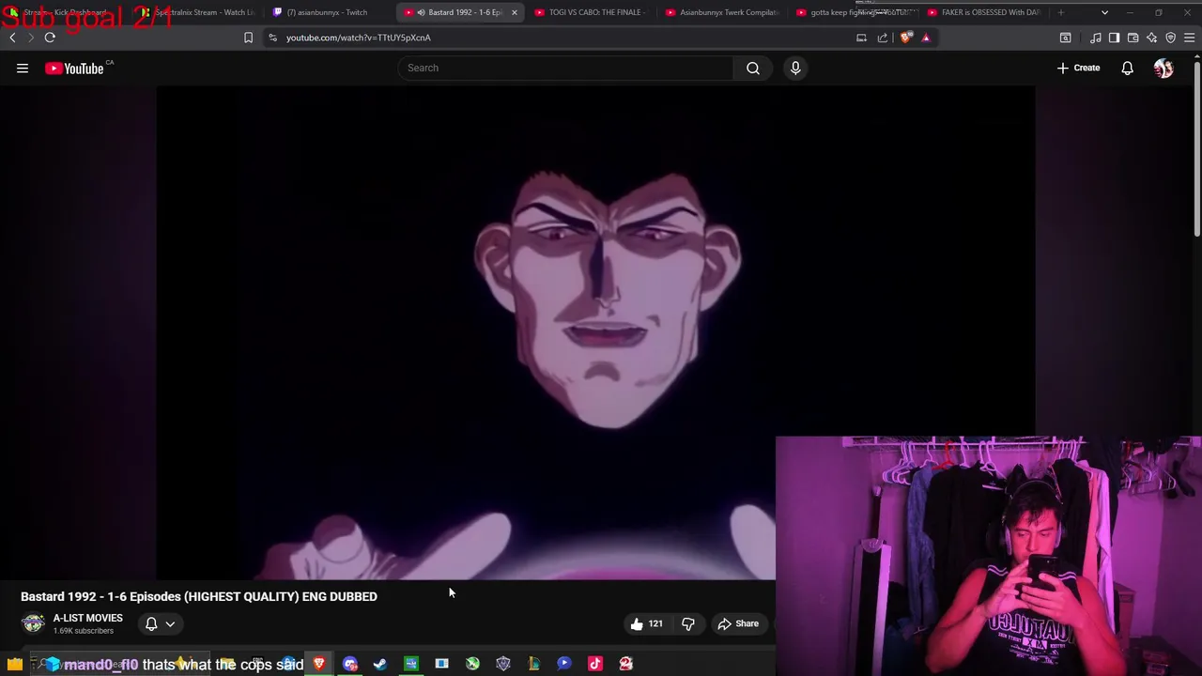1202x676 pixels.
Task: Switch to TOGI VS CABO tab
Action: coord(589,12)
